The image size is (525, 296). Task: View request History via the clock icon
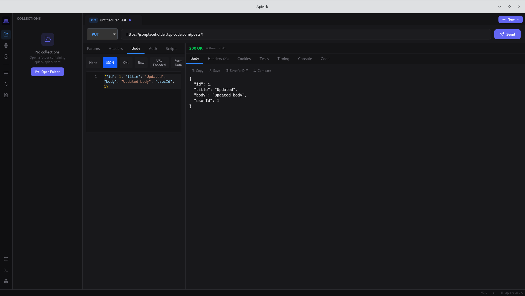6,56
